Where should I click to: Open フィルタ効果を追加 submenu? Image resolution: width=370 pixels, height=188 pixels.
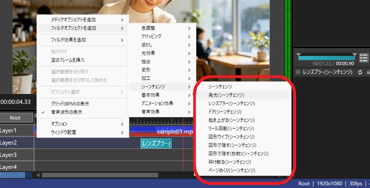pyautogui.click(x=83, y=40)
